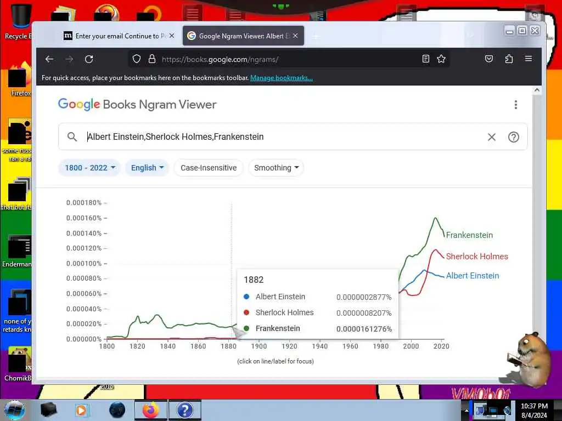Click the '(click on line/label for focus)' caption
This screenshot has height=421, width=562.
click(276, 361)
